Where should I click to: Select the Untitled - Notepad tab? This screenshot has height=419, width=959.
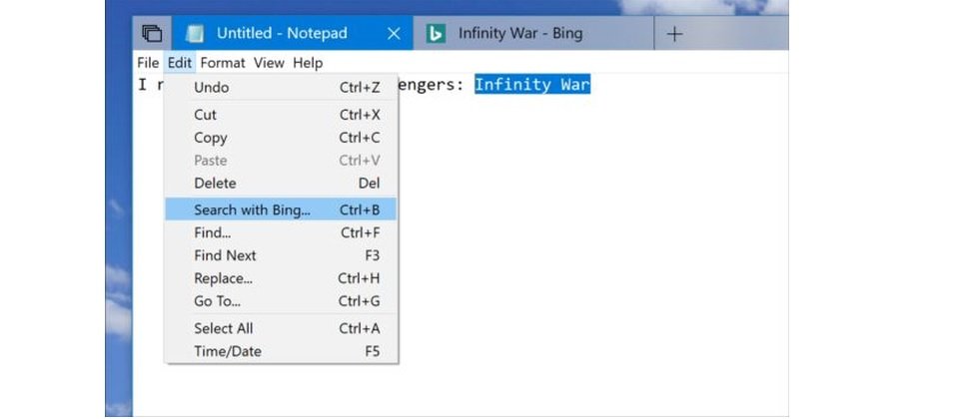(x=293, y=33)
